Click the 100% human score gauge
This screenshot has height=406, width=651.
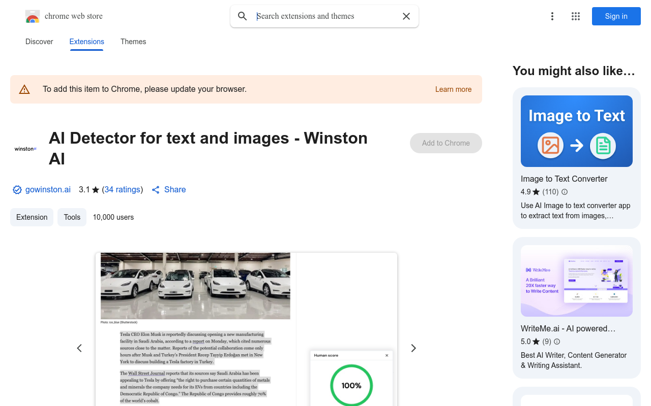click(x=351, y=386)
